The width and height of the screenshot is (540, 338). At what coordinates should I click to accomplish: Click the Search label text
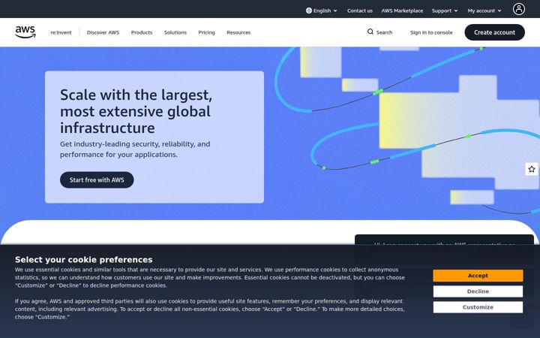384,32
